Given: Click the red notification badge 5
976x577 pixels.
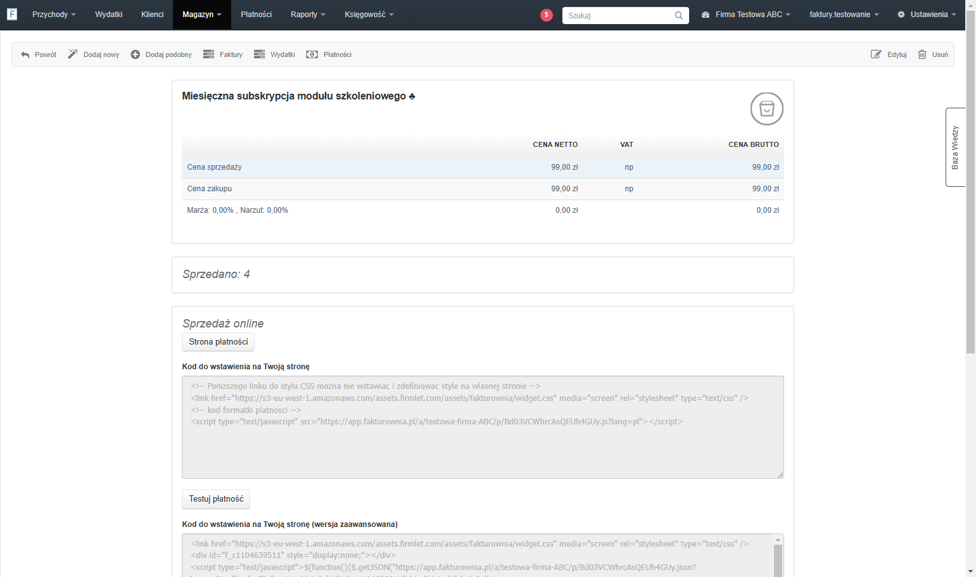Looking at the screenshot, I should click(x=547, y=15).
